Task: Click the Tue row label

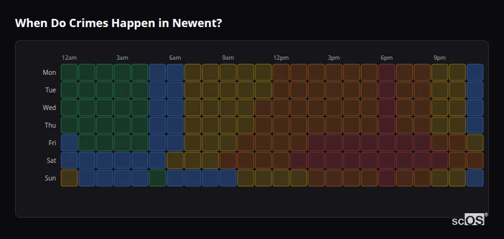Action: click(x=50, y=90)
